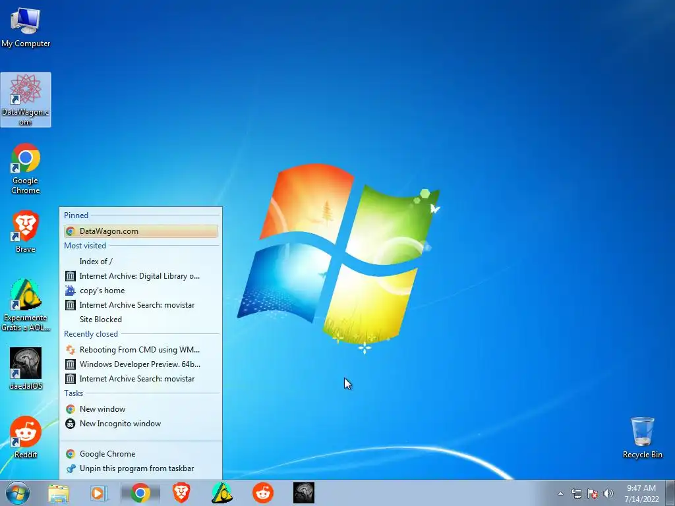Select the daedalOS desktop shortcut
This screenshot has height=506, width=675.
(x=26, y=368)
